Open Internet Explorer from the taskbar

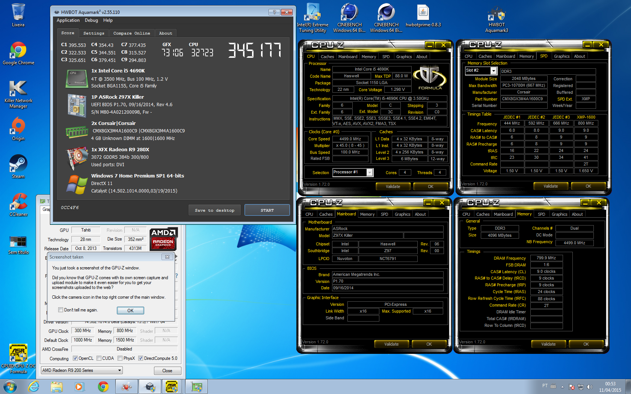34,386
